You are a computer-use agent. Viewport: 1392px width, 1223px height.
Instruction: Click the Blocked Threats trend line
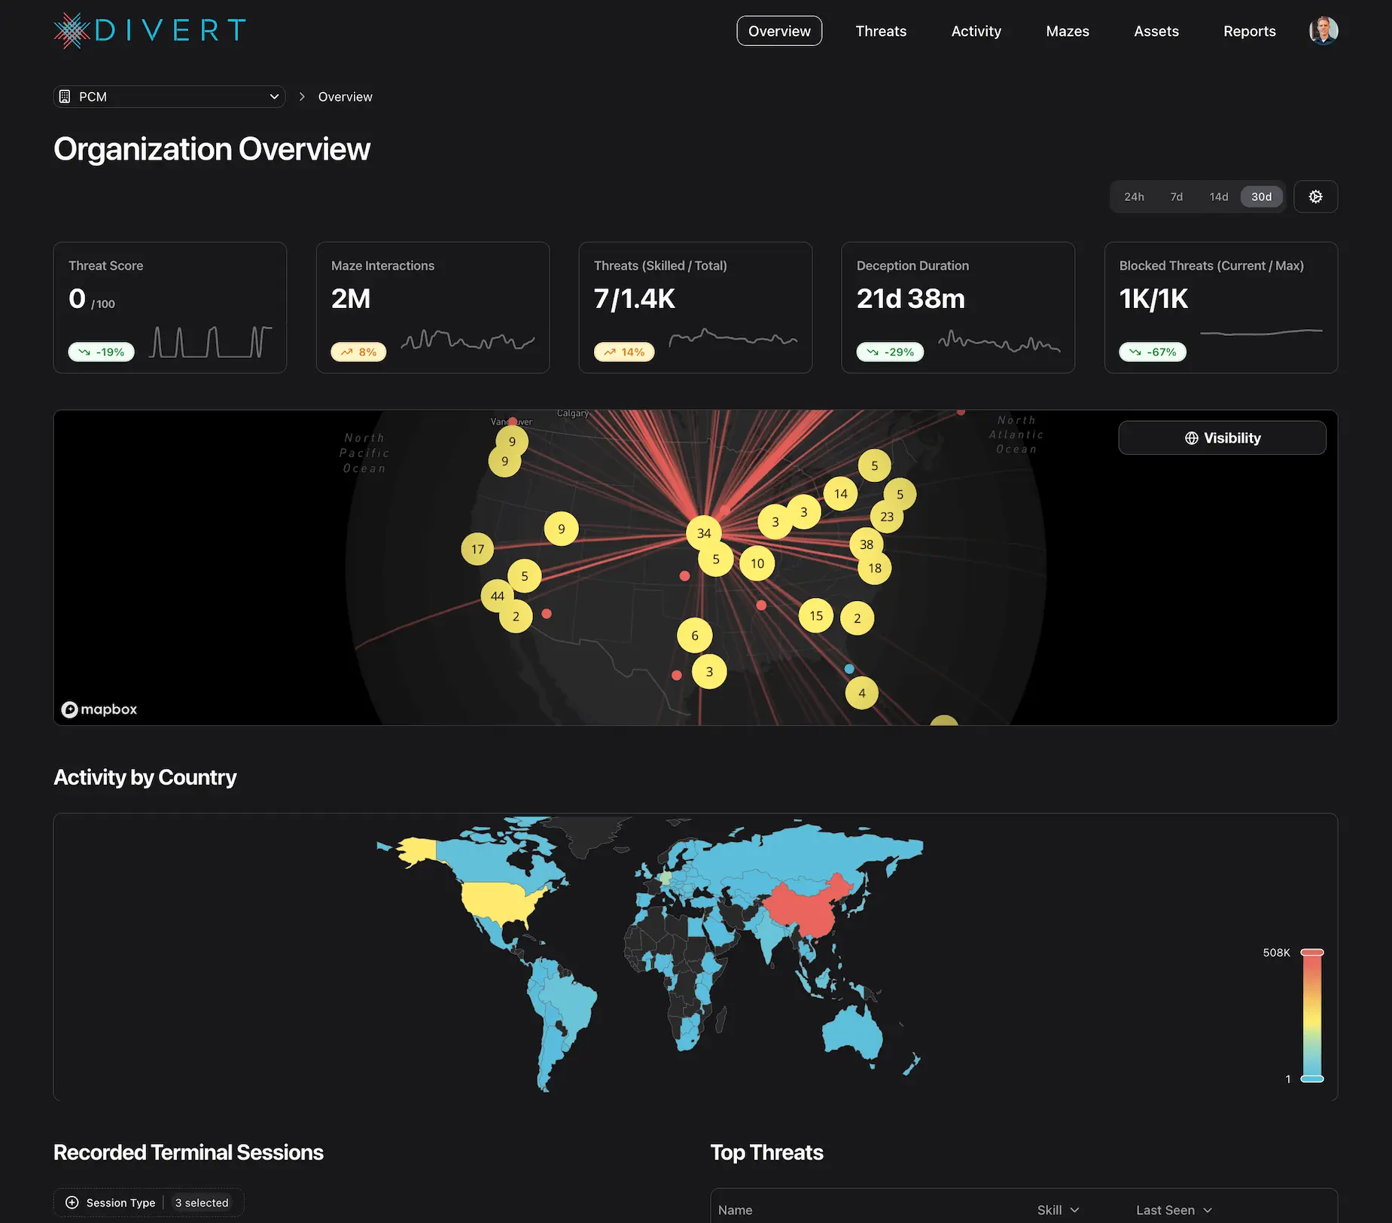1261,331
